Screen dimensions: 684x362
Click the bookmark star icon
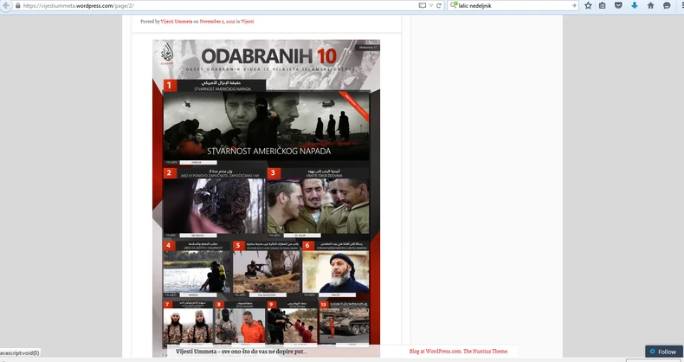(x=588, y=5)
